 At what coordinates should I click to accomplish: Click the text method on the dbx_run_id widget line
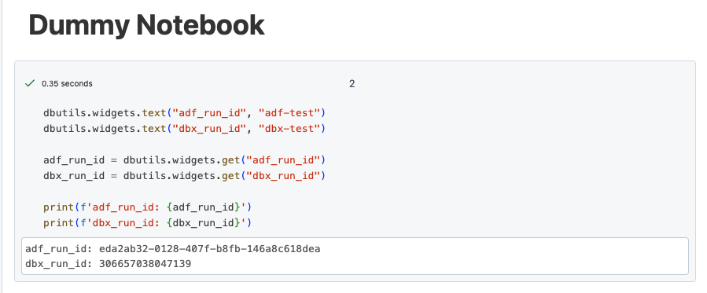pos(155,129)
